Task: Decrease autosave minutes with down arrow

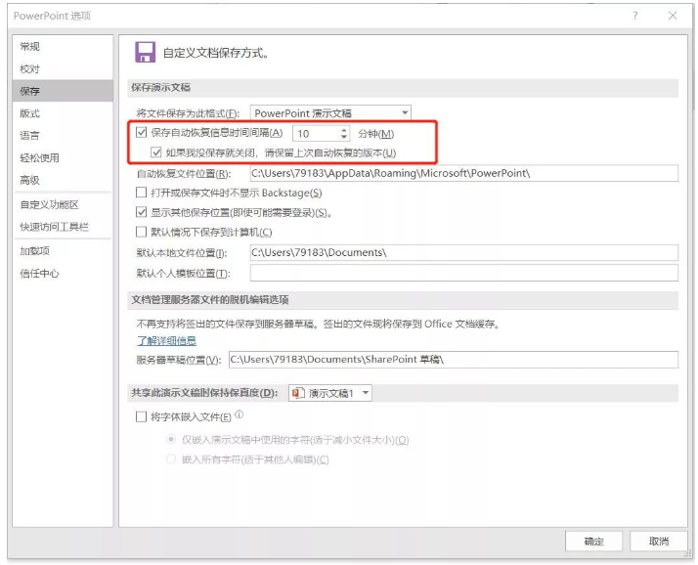Action: pos(344,137)
